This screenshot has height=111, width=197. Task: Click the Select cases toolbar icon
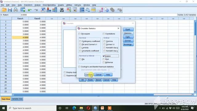pyautogui.click(x=93, y=10)
